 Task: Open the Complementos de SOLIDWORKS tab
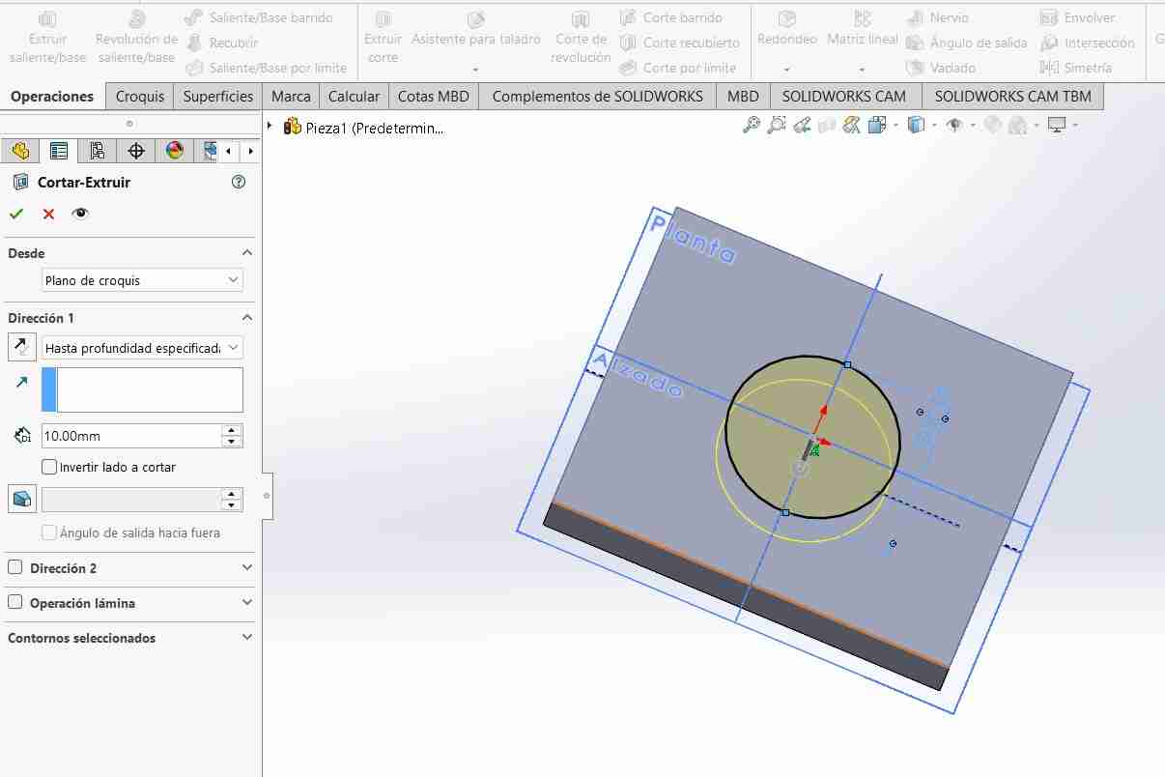click(x=598, y=96)
